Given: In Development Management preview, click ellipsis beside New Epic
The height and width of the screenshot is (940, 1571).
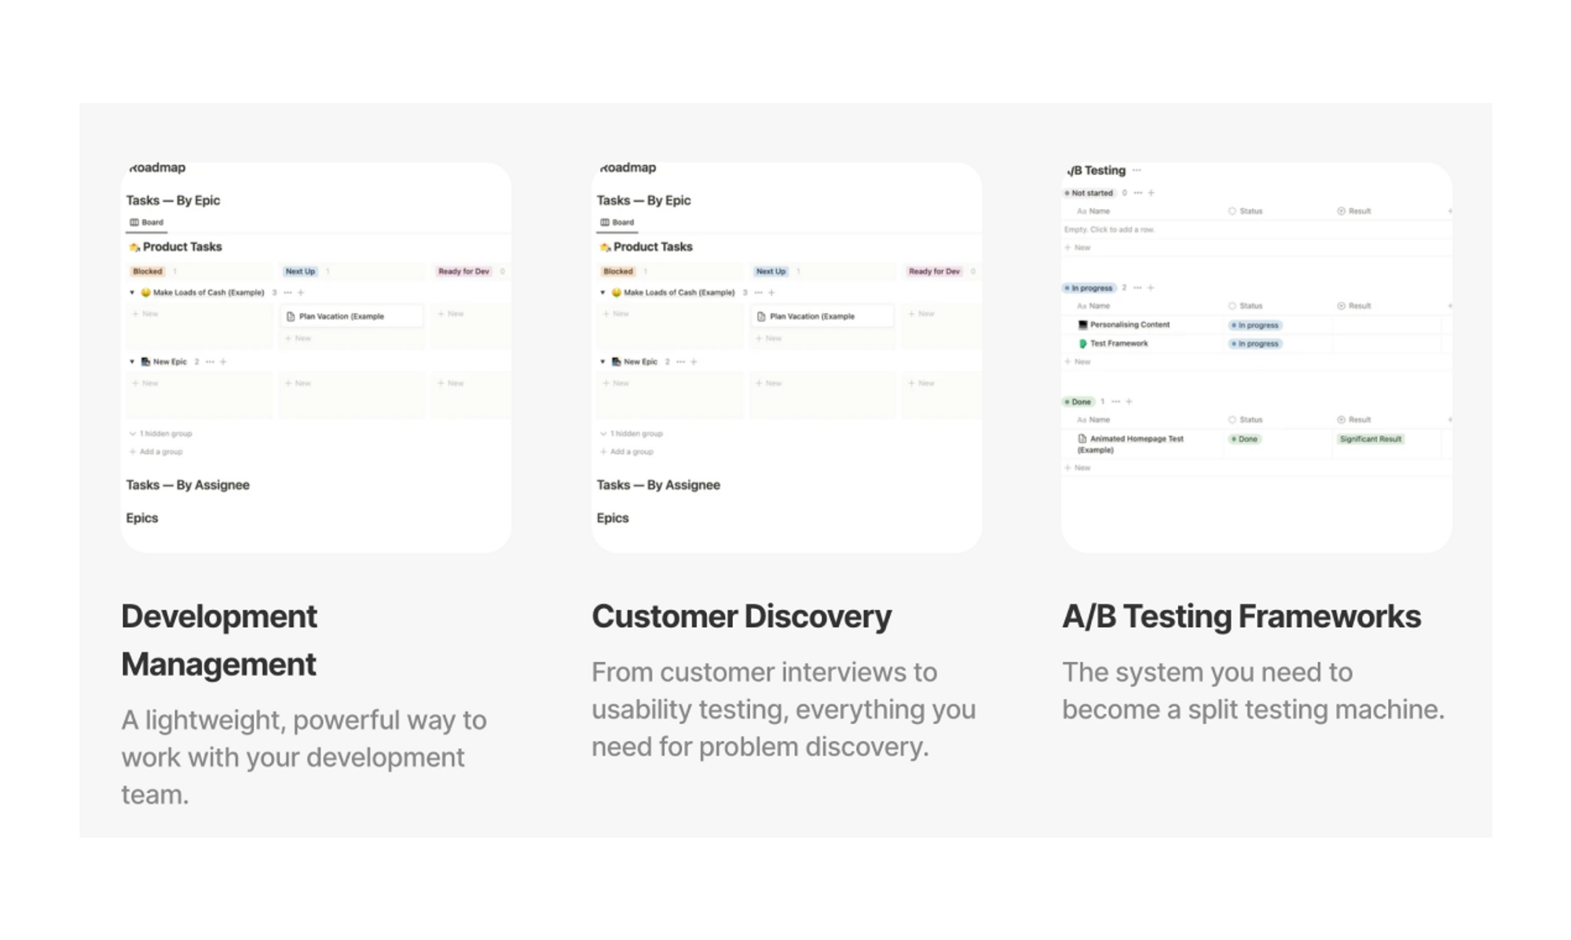Looking at the screenshot, I should 210,362.
